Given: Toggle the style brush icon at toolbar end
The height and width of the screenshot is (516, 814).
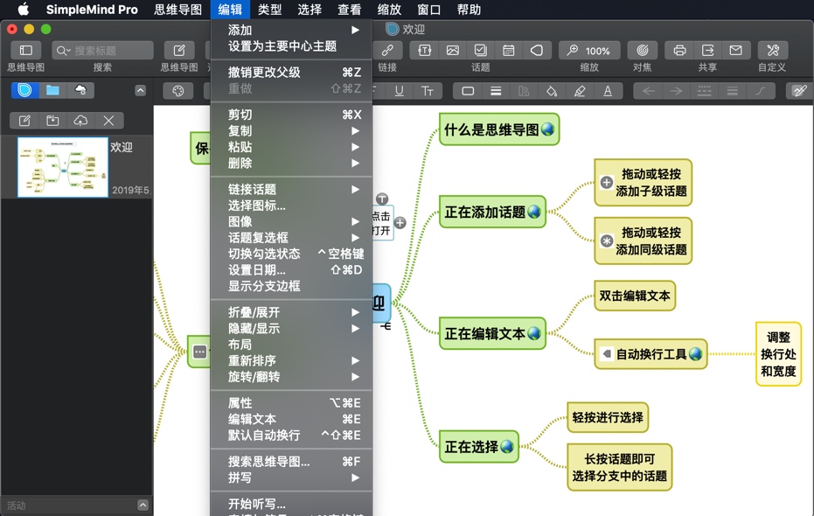Looking at the screenshot, I should (x=800, y=91).
